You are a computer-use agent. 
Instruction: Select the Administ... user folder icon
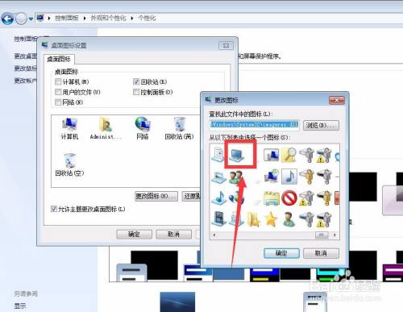106,129
